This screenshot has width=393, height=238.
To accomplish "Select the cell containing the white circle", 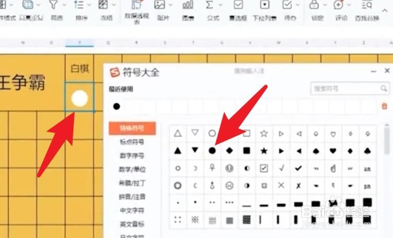I will [79, 97].
